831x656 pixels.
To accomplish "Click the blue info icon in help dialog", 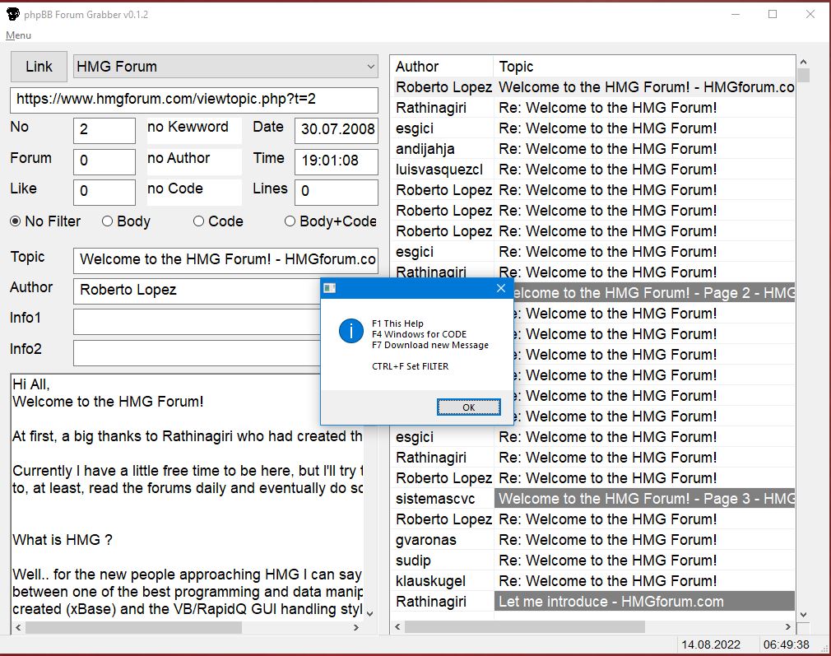I will point(351,331).
